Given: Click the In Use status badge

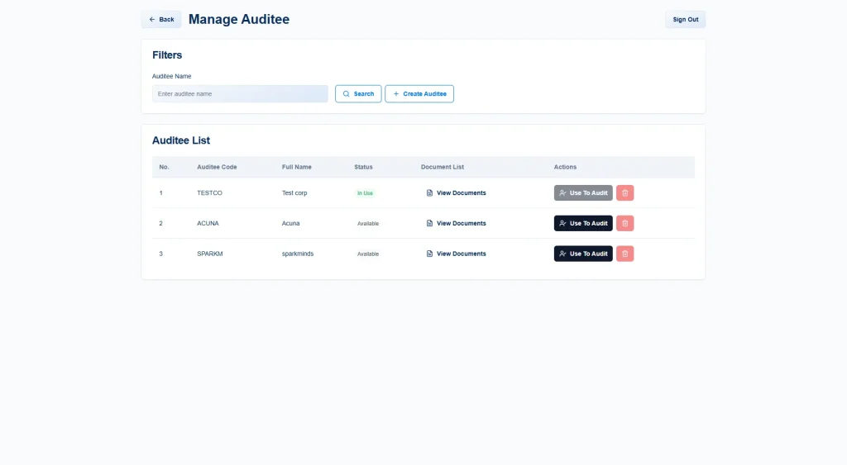Looking at the screenshot, I should tap(365, 193).
